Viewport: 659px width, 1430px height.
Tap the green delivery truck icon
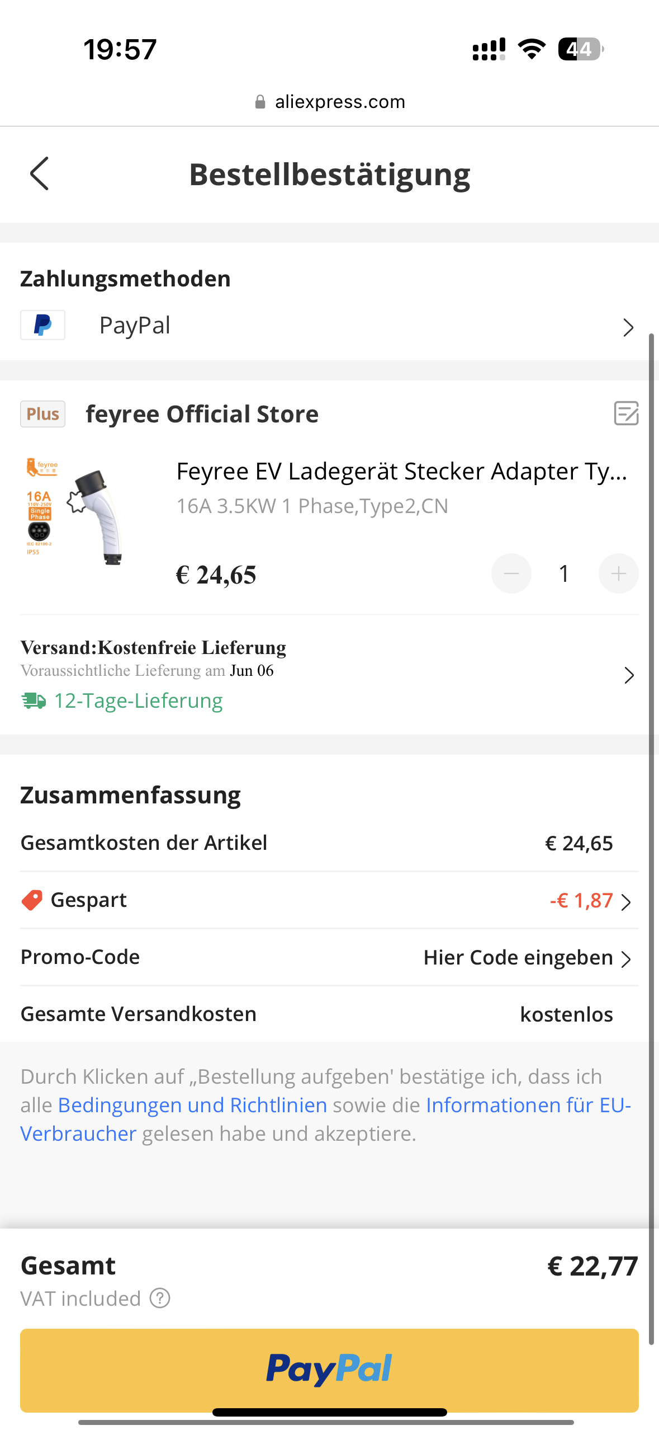[34, 700]
